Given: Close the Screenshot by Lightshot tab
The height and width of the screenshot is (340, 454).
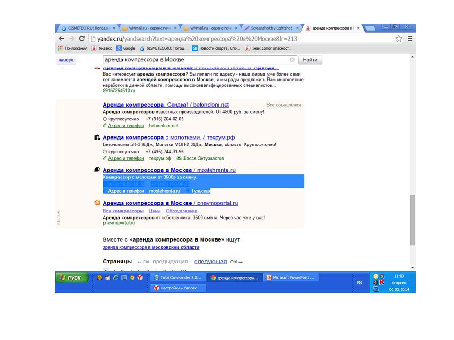Looking at the screenshot, I should tap(297, 28).
